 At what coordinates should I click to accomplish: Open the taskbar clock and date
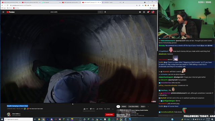click(208, 119)
